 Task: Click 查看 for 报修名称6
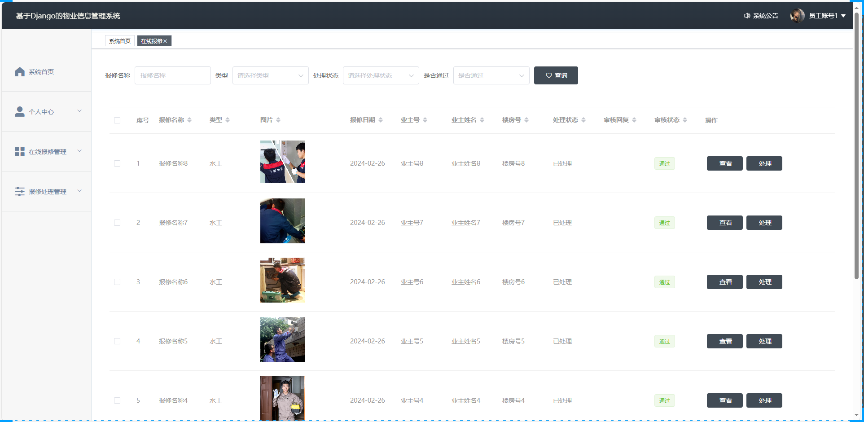click(x=725, y=282)
